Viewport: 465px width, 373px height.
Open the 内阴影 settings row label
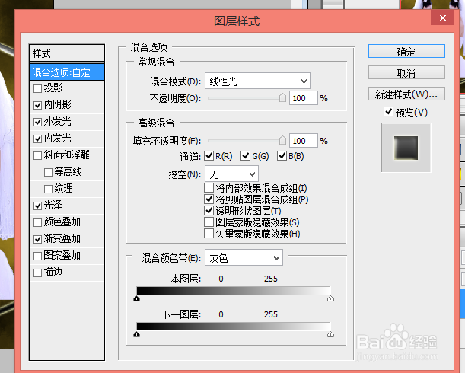(x=58, y=104)
